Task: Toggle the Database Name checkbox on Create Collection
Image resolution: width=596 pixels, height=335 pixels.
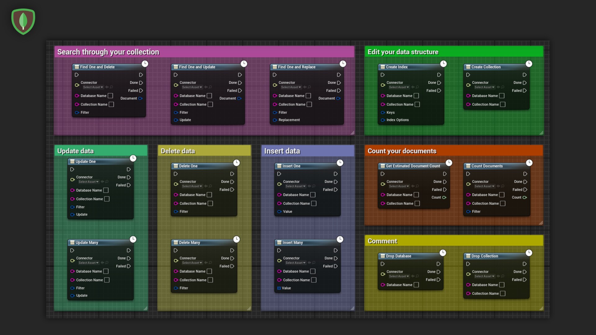Action: coord(502,96)
